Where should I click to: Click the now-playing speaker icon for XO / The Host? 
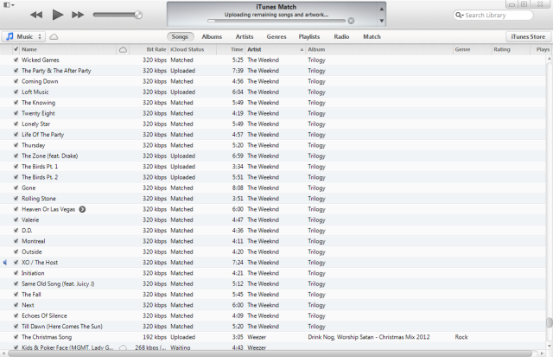[x=5, y=263]
